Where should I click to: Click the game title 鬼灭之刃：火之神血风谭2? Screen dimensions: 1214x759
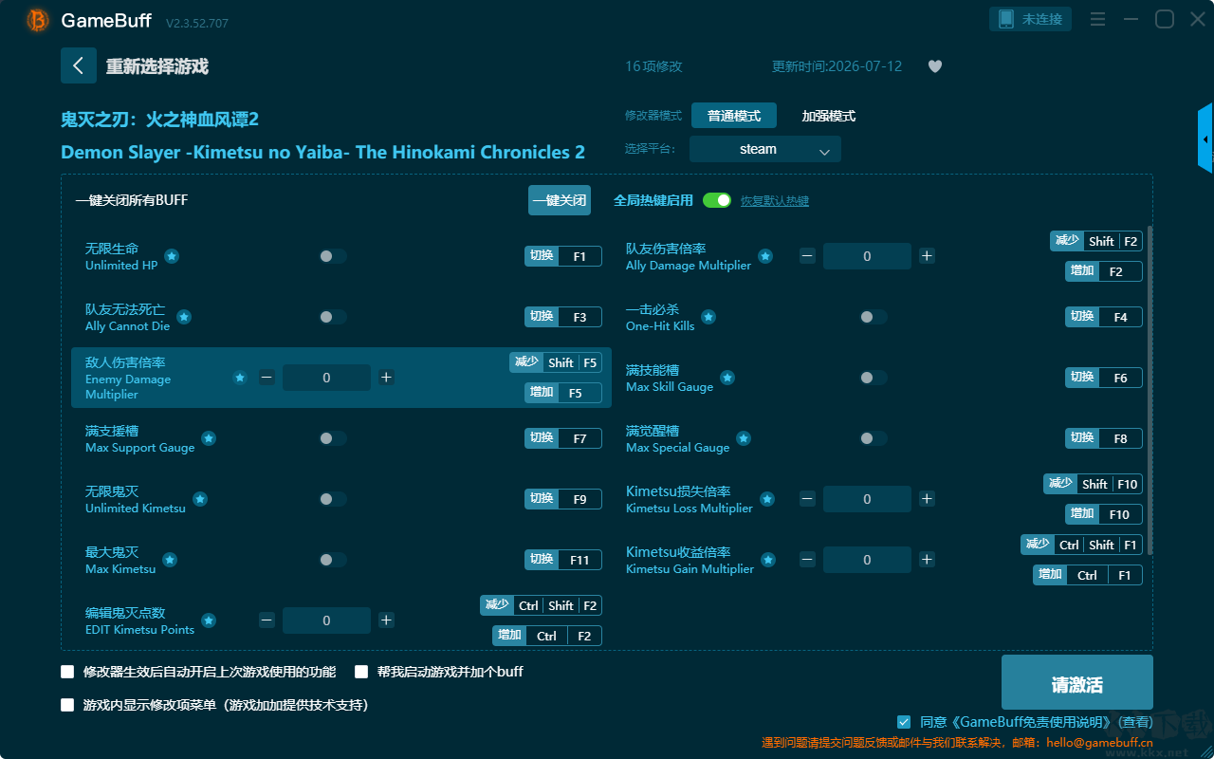[x=159, y=120]
